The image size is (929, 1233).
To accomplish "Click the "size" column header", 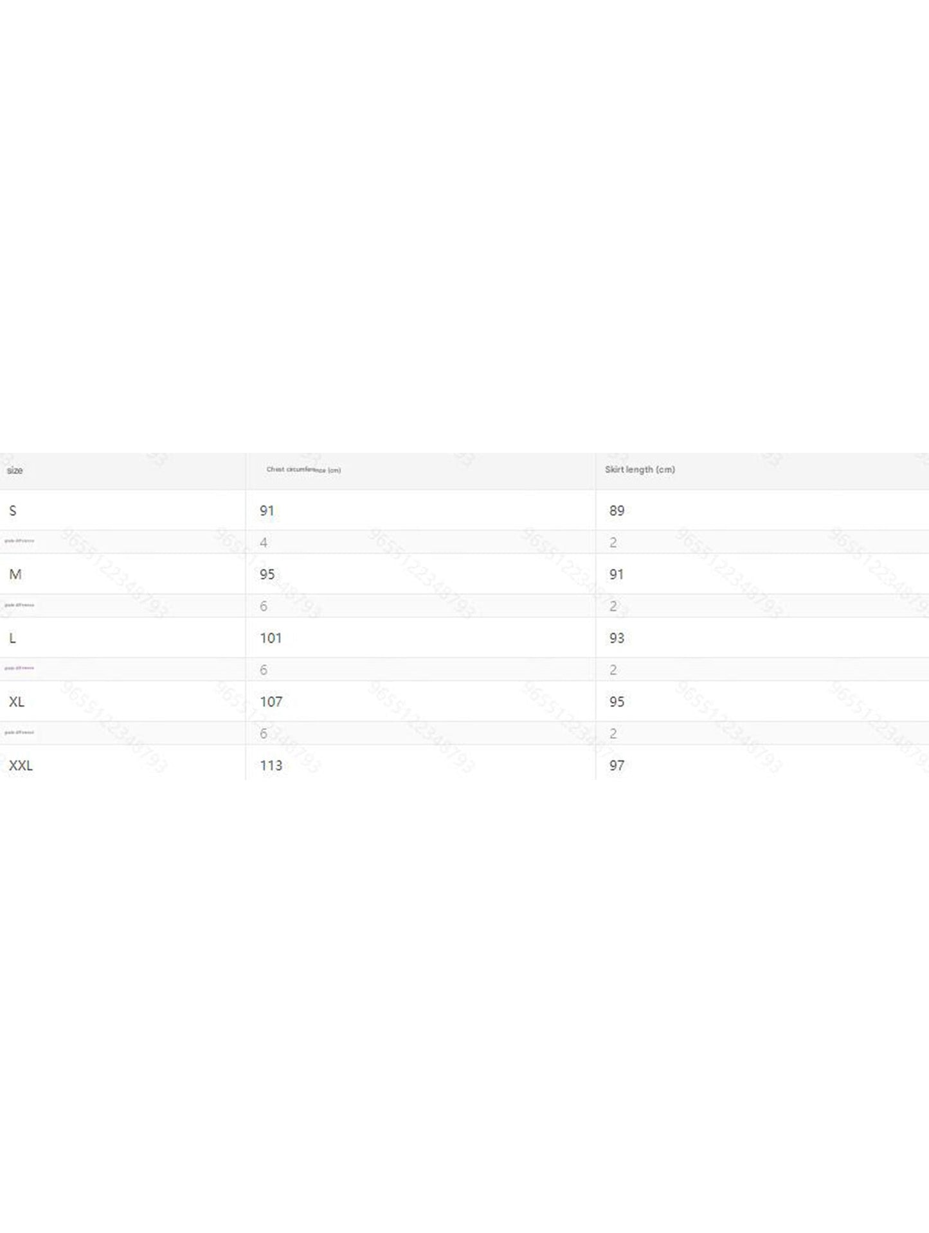I will pyautogui.click(x=15, y=470).
